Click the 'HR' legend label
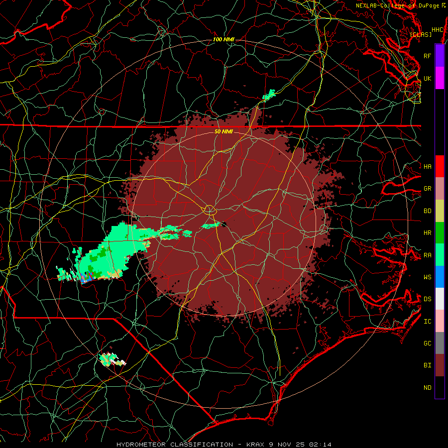This screenshot has width=448, height=448. pyautogui.click(x=427, y=233)
